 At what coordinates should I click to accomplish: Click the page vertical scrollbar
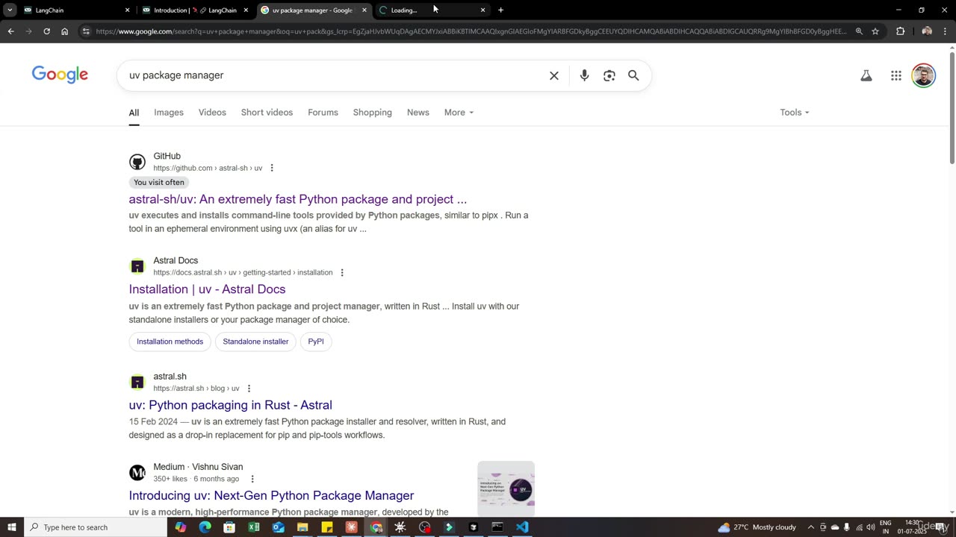tap(952, 107)
